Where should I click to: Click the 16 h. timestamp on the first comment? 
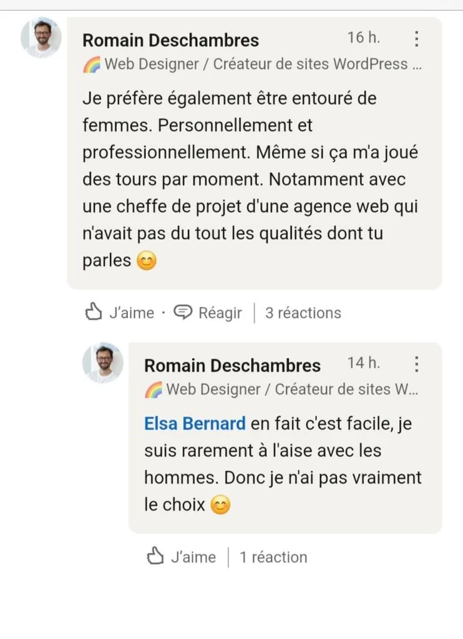pyautogui.click(x=364, y=37)
